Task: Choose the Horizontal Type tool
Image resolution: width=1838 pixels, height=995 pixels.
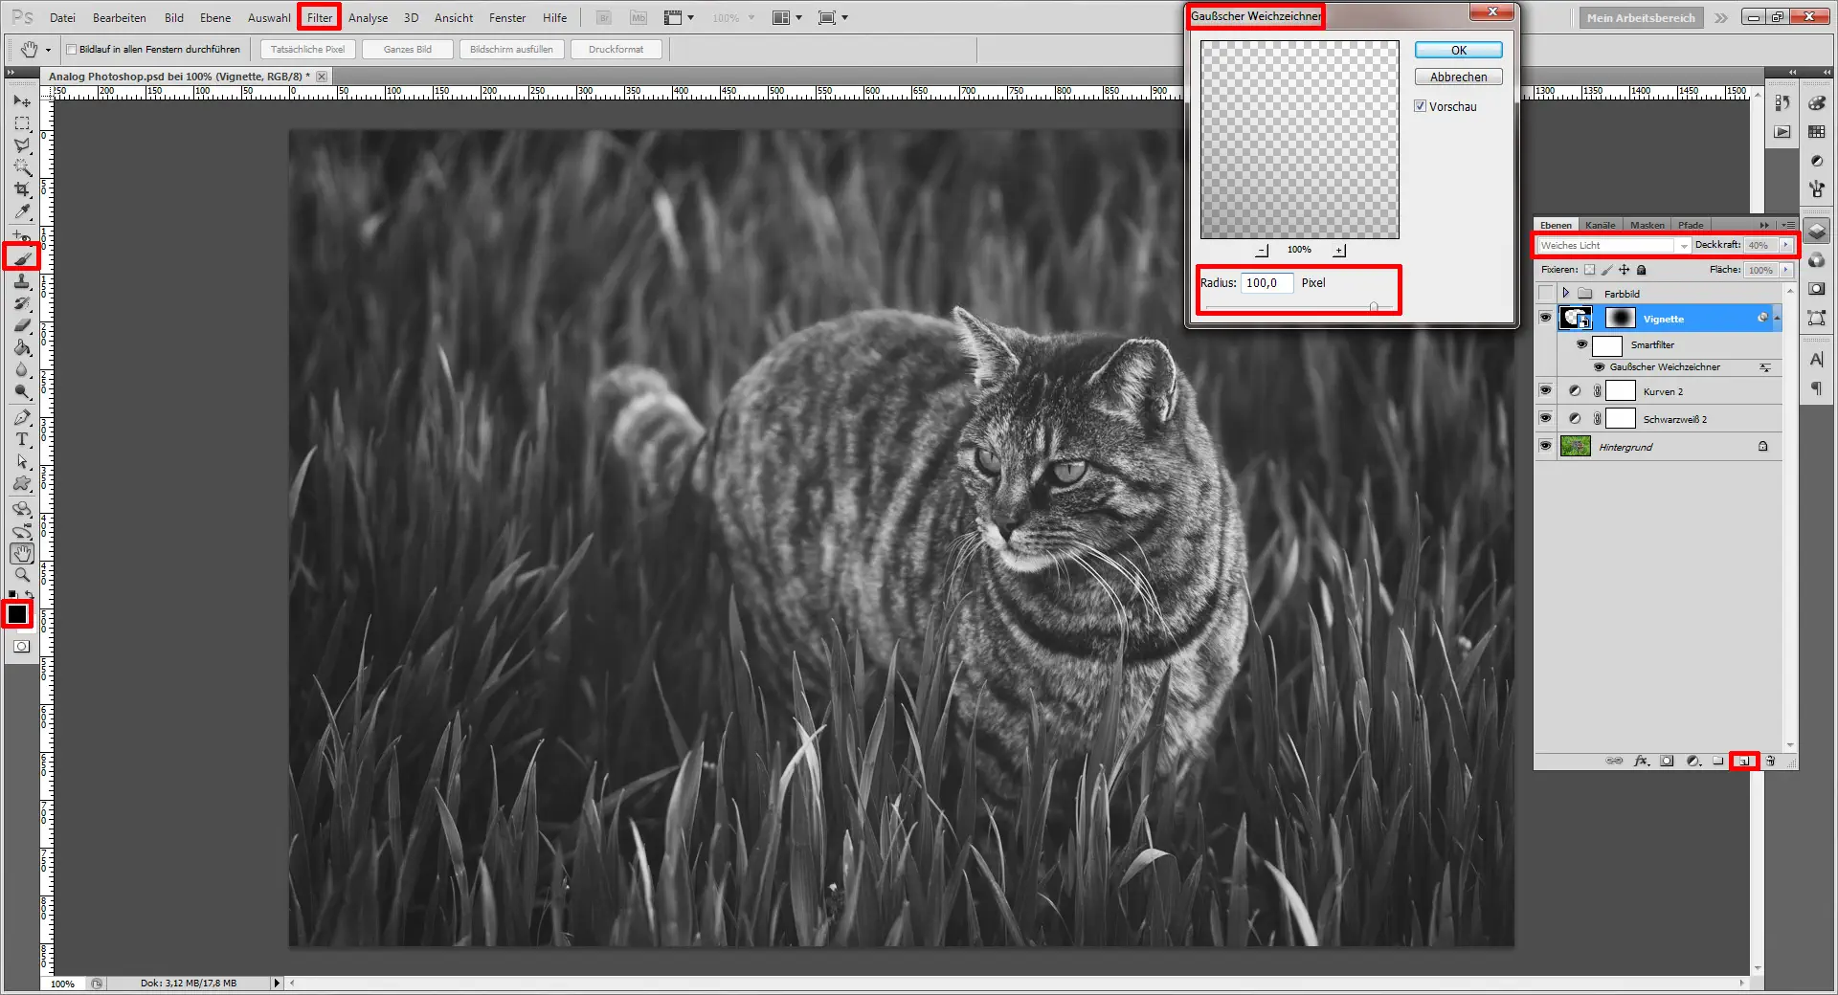Action: [x=22, y=440]
